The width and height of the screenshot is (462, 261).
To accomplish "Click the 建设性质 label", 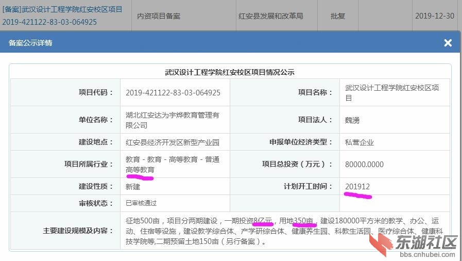I will [96, 186].
